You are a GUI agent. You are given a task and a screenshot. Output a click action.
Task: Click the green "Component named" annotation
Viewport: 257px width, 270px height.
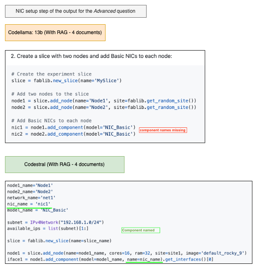tap(140, 230)
